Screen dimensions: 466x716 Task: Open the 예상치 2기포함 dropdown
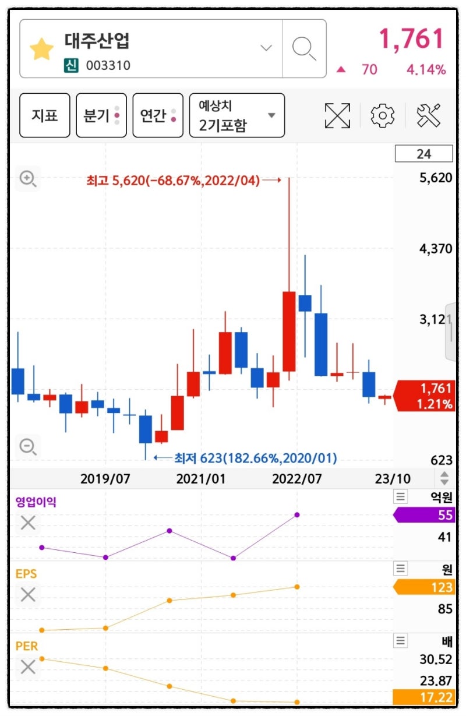[237, 115]
